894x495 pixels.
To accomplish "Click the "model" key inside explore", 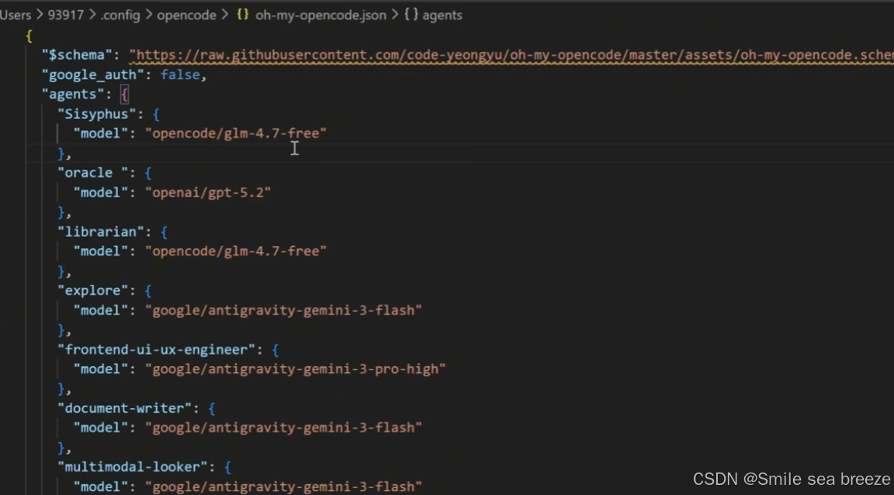I will coord(100,310).
